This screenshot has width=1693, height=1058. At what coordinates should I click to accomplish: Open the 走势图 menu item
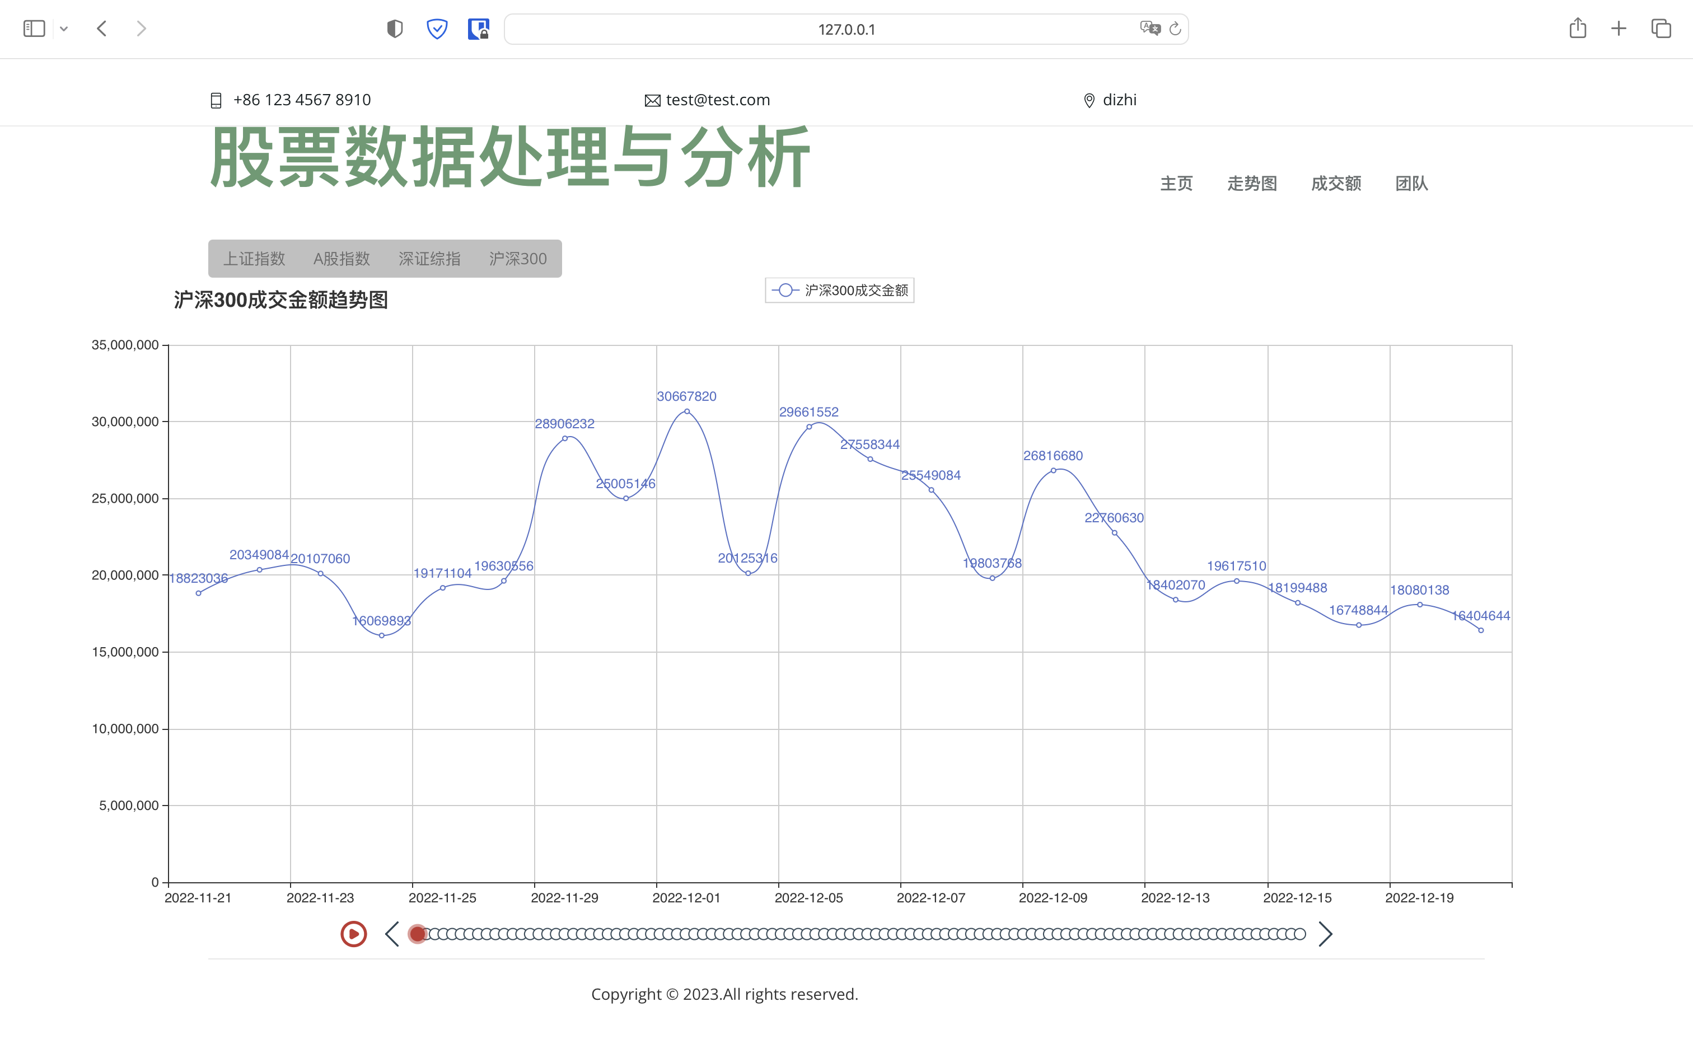coord(1252,184)
